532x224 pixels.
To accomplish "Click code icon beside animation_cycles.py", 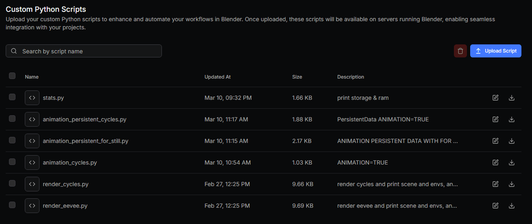I will [x=32, y=163].
